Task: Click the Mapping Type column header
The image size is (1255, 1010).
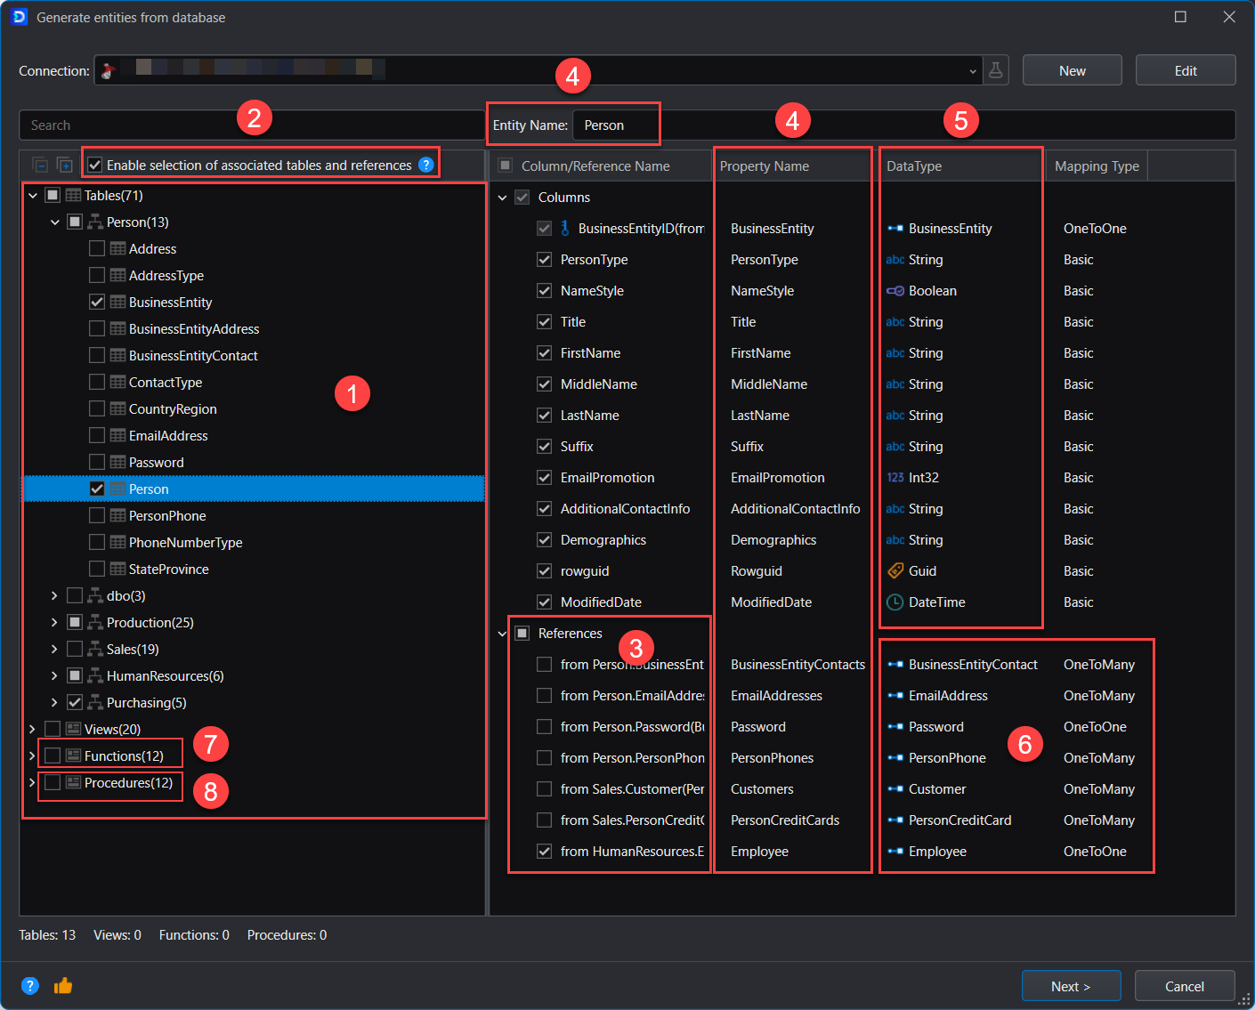Action: coord(1097,166)
